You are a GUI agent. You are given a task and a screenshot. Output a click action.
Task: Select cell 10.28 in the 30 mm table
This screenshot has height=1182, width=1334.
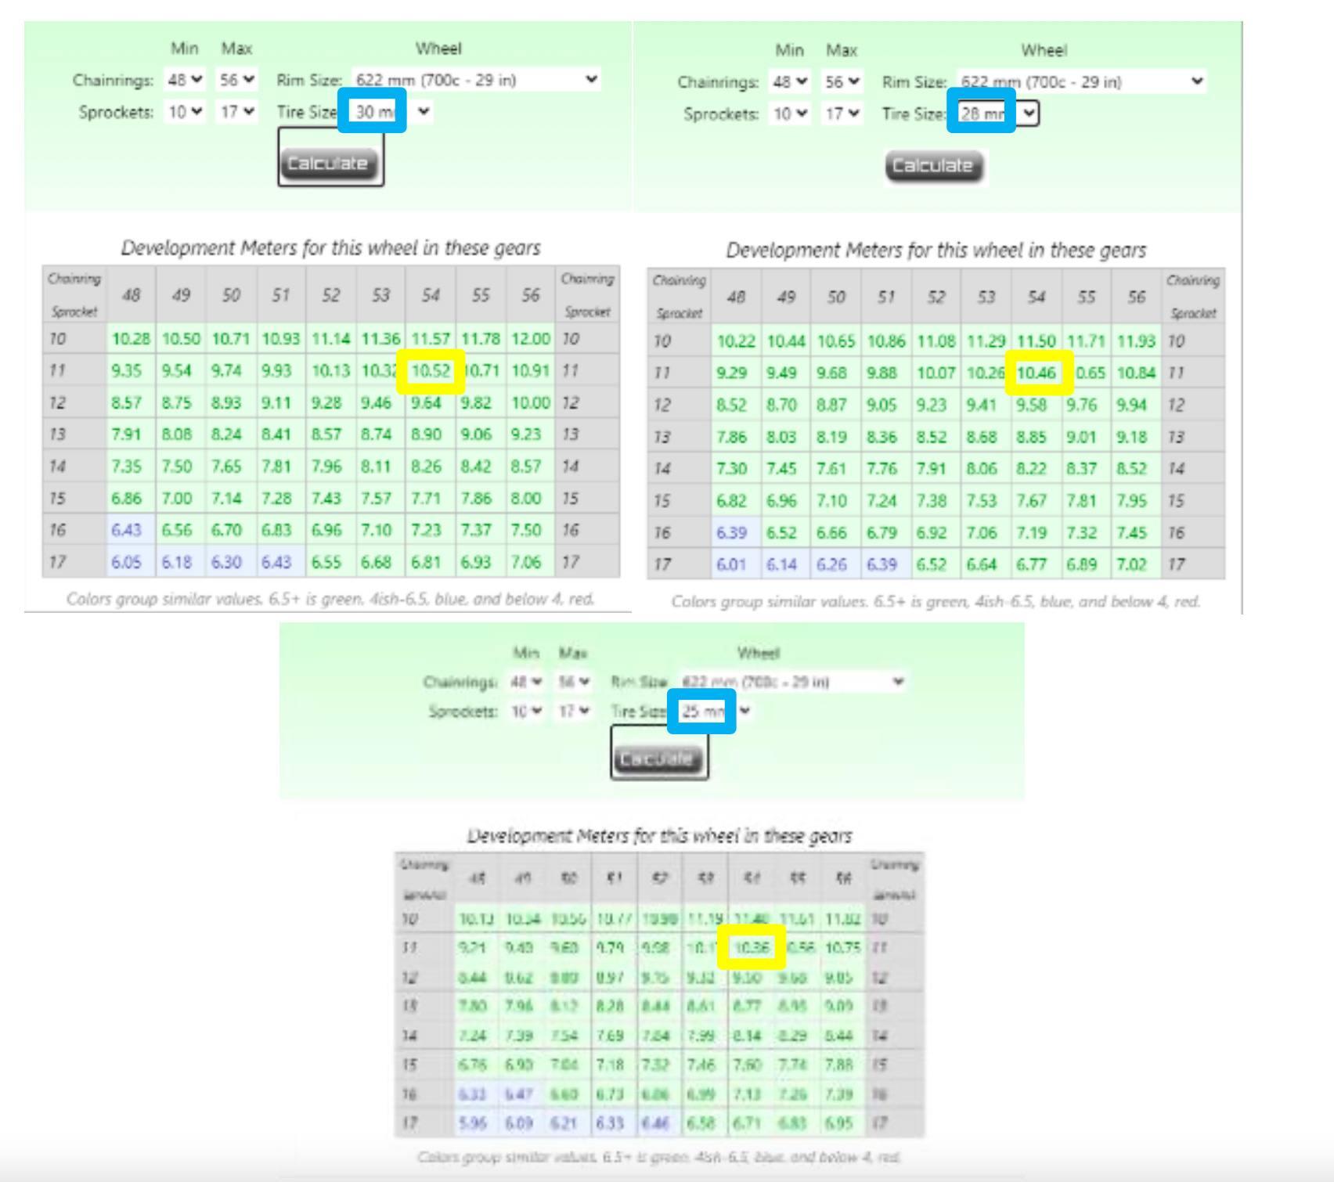point(131,339)
